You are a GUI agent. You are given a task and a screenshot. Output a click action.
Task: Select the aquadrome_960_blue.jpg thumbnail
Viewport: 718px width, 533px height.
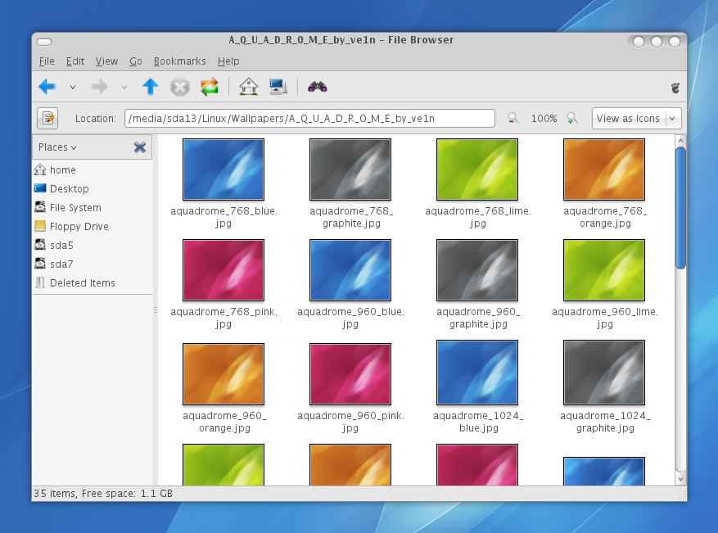350,270
